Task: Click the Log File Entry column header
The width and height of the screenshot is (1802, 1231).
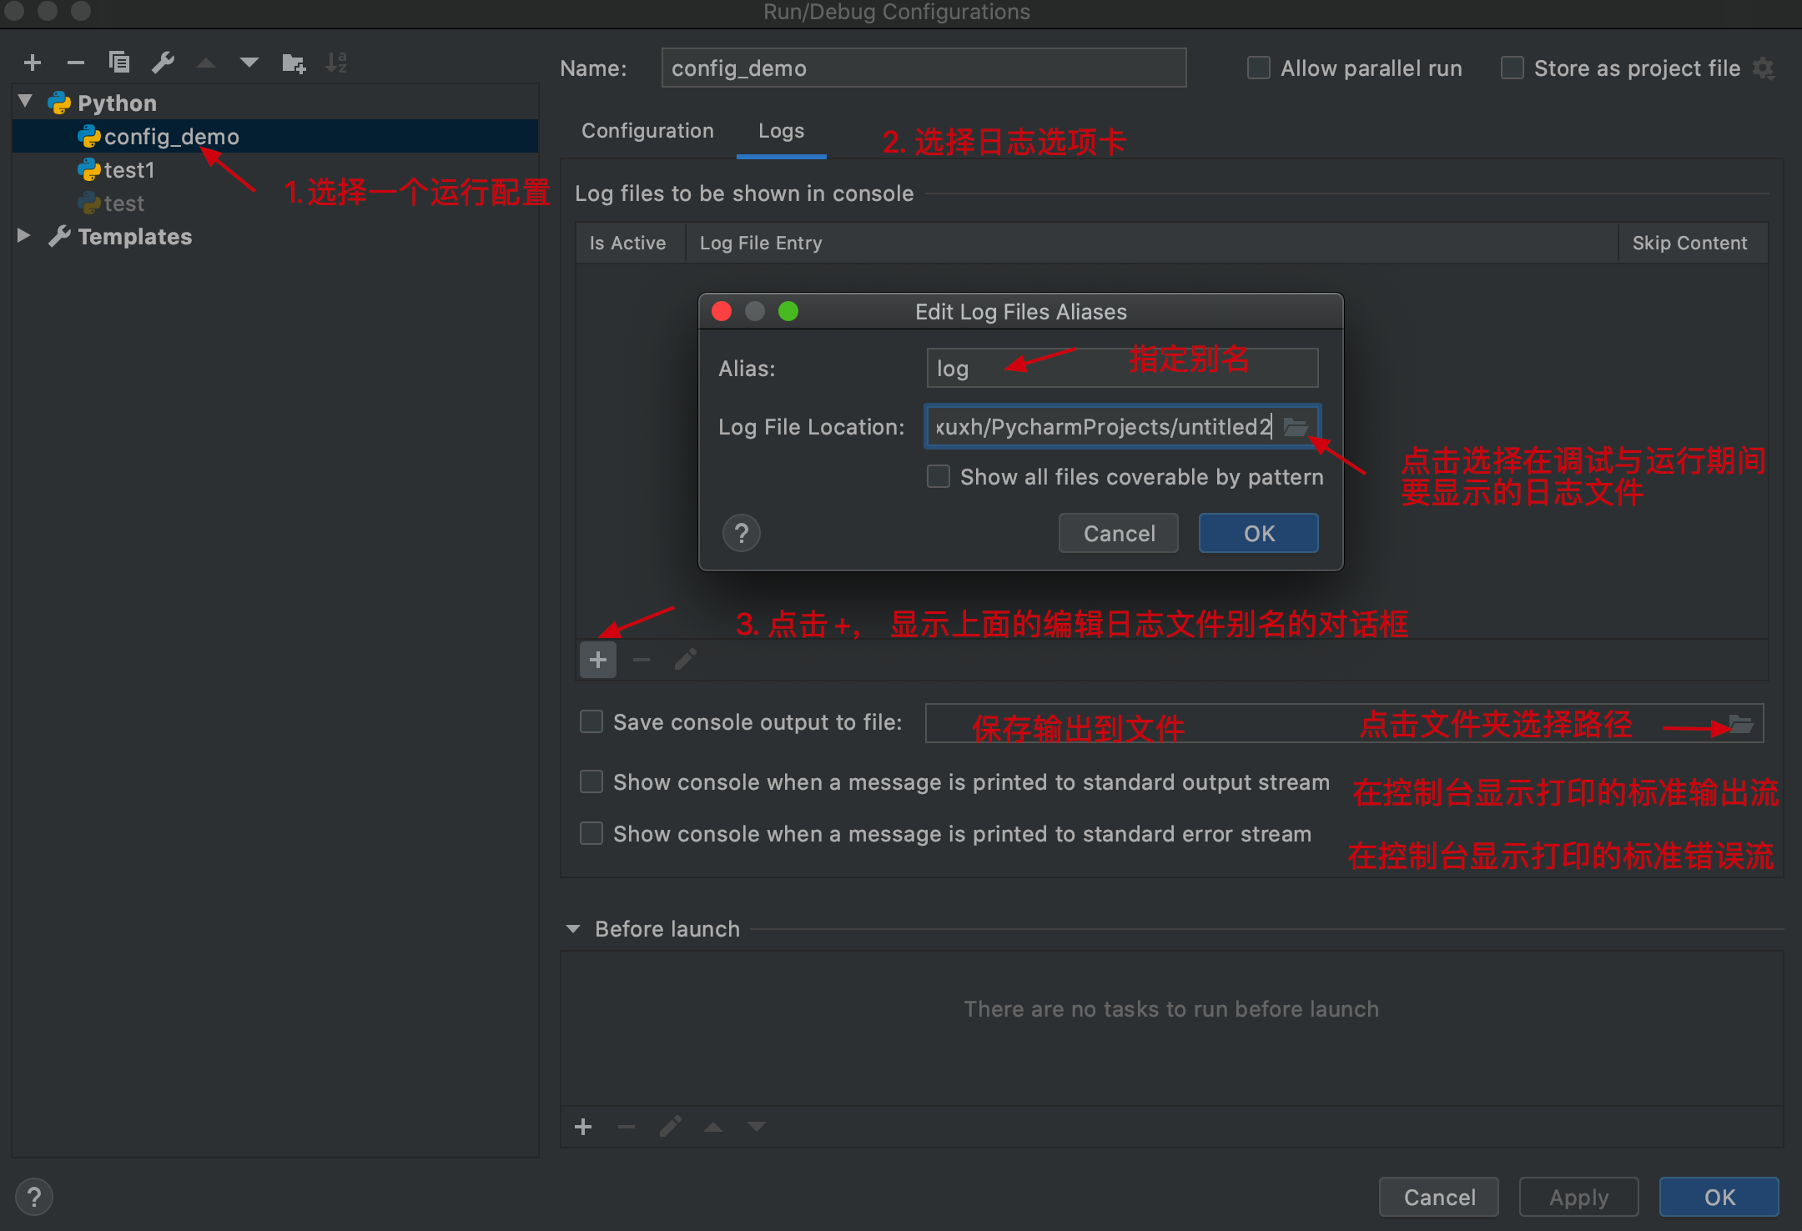Action: (1151, 243)
